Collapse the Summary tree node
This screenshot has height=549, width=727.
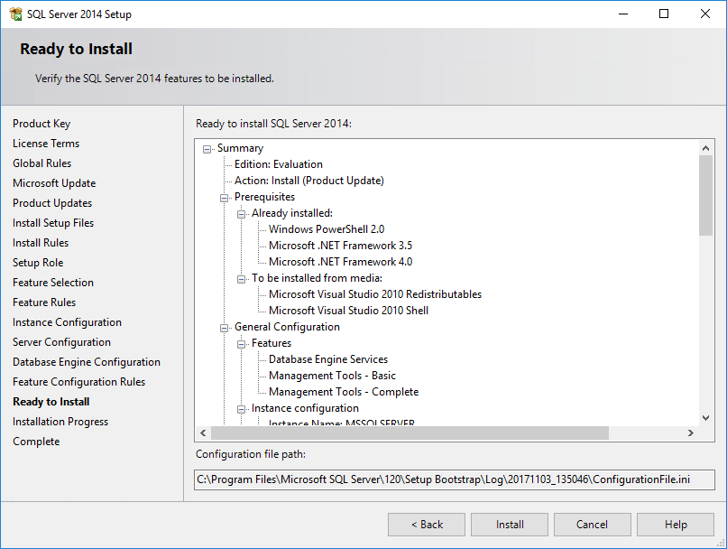(207, 149)
